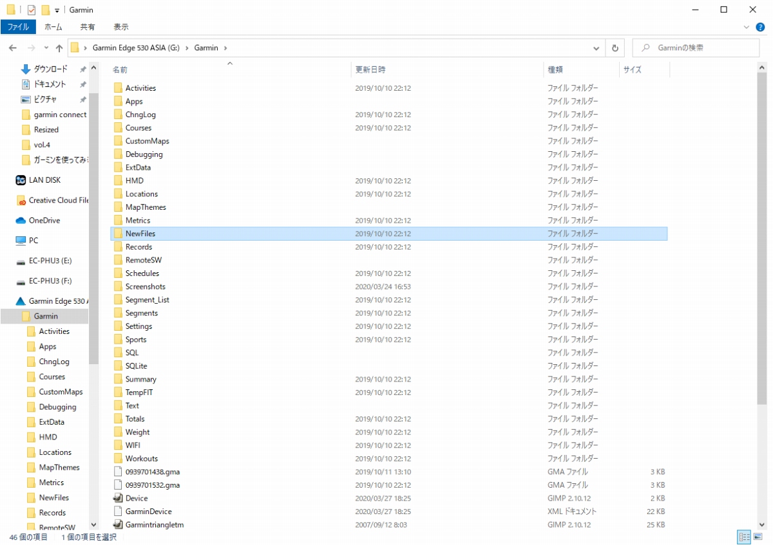Open vol.4 folder in sidebar

point(42,145)
